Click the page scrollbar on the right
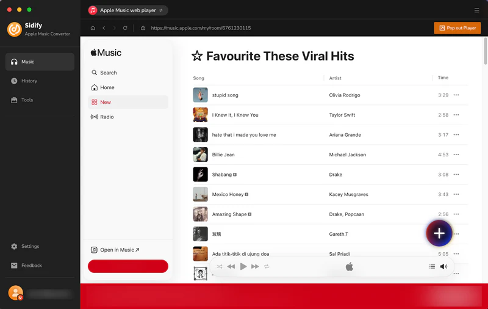 [485, 51]
